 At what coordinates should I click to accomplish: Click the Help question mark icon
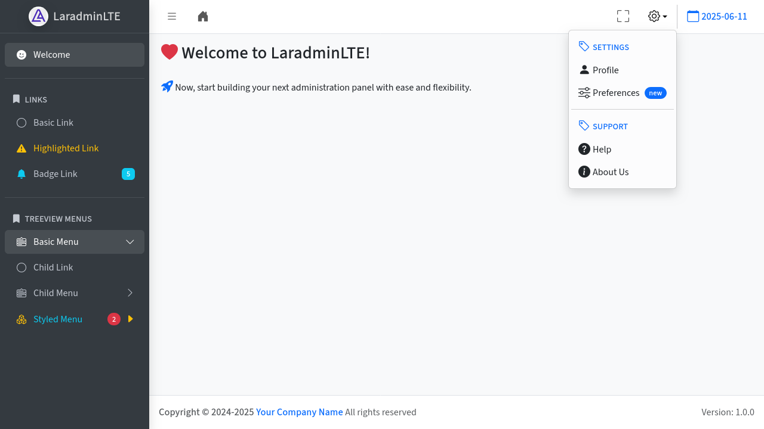point(584,149)
